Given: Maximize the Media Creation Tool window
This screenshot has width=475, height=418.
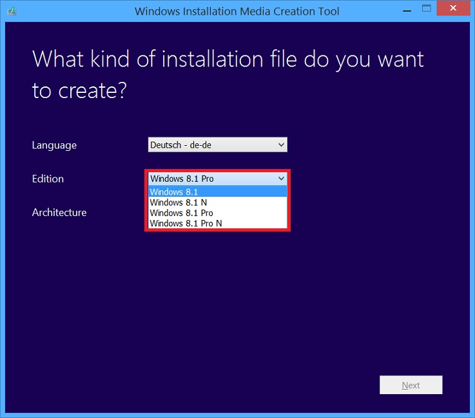Looking at the screenshot, I should pyautogui.click(x=426, y=8).
